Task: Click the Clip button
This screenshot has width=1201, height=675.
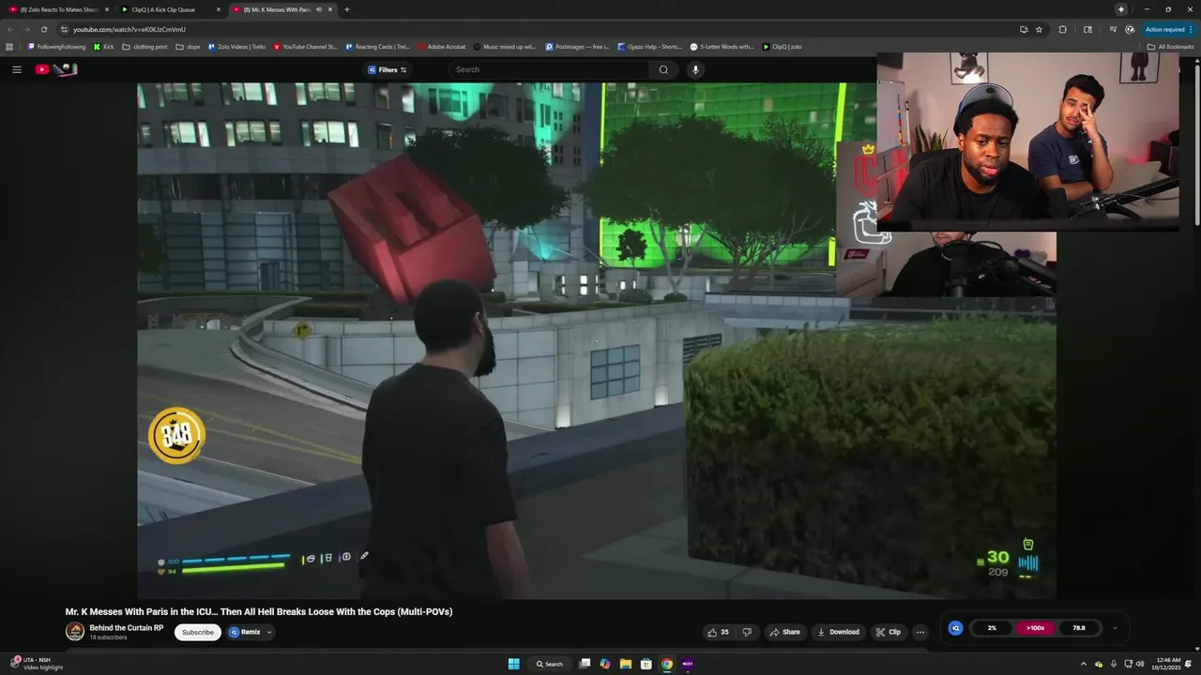Action: point(888,632)
